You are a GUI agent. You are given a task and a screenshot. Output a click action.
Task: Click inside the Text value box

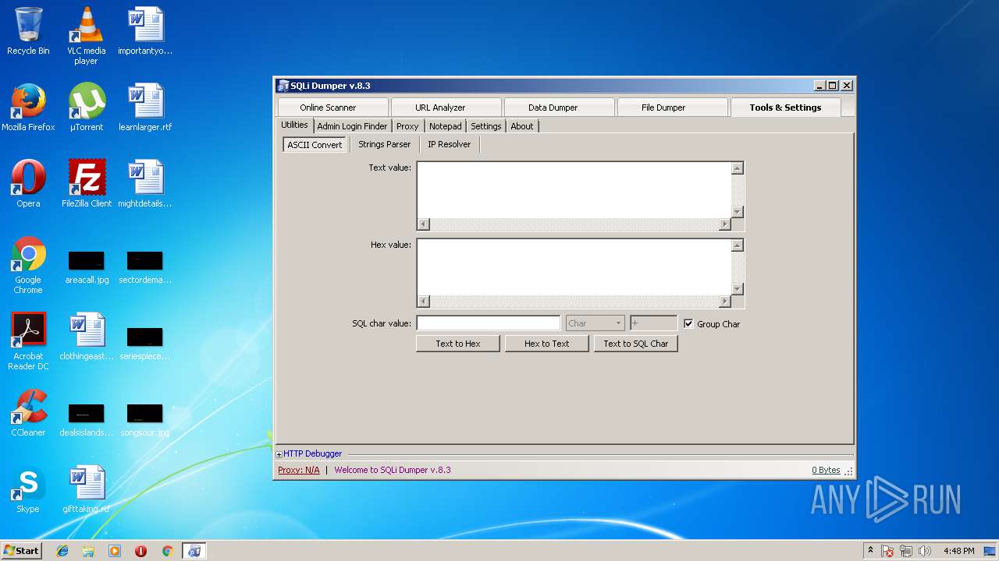574,189
